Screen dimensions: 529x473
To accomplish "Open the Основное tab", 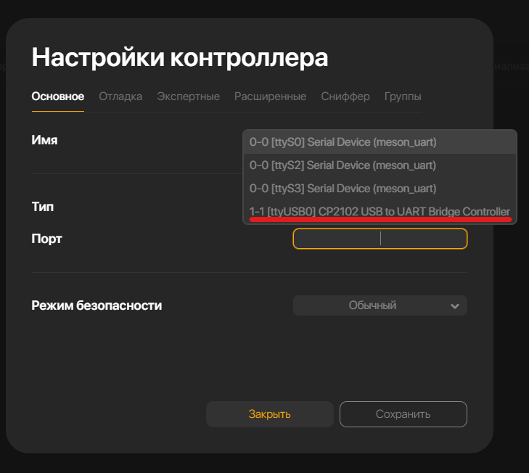I will click(x=58, y=96).
